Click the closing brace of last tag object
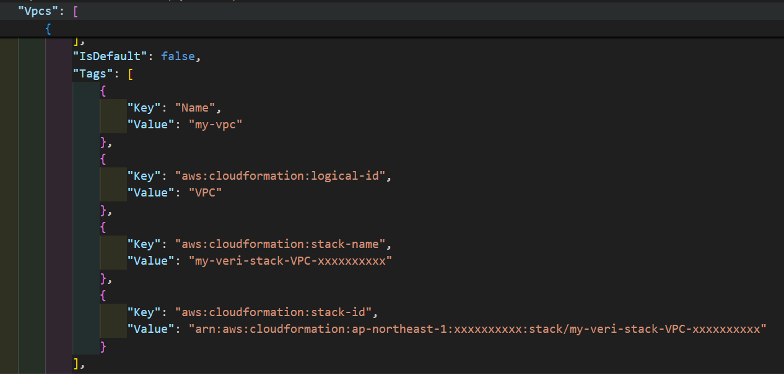Image resolution: width=784 pixels, height=375 pixels. (x=103, y=346)
